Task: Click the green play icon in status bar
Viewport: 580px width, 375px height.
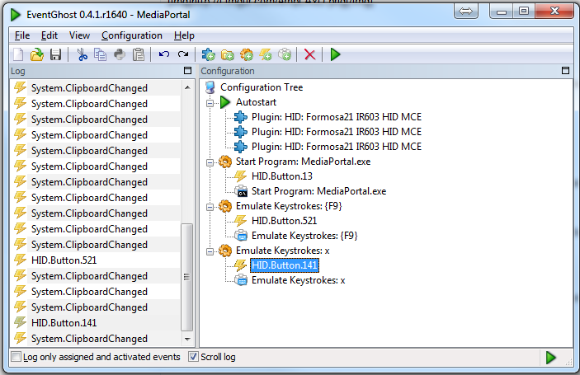Action: tap(550, 357)
